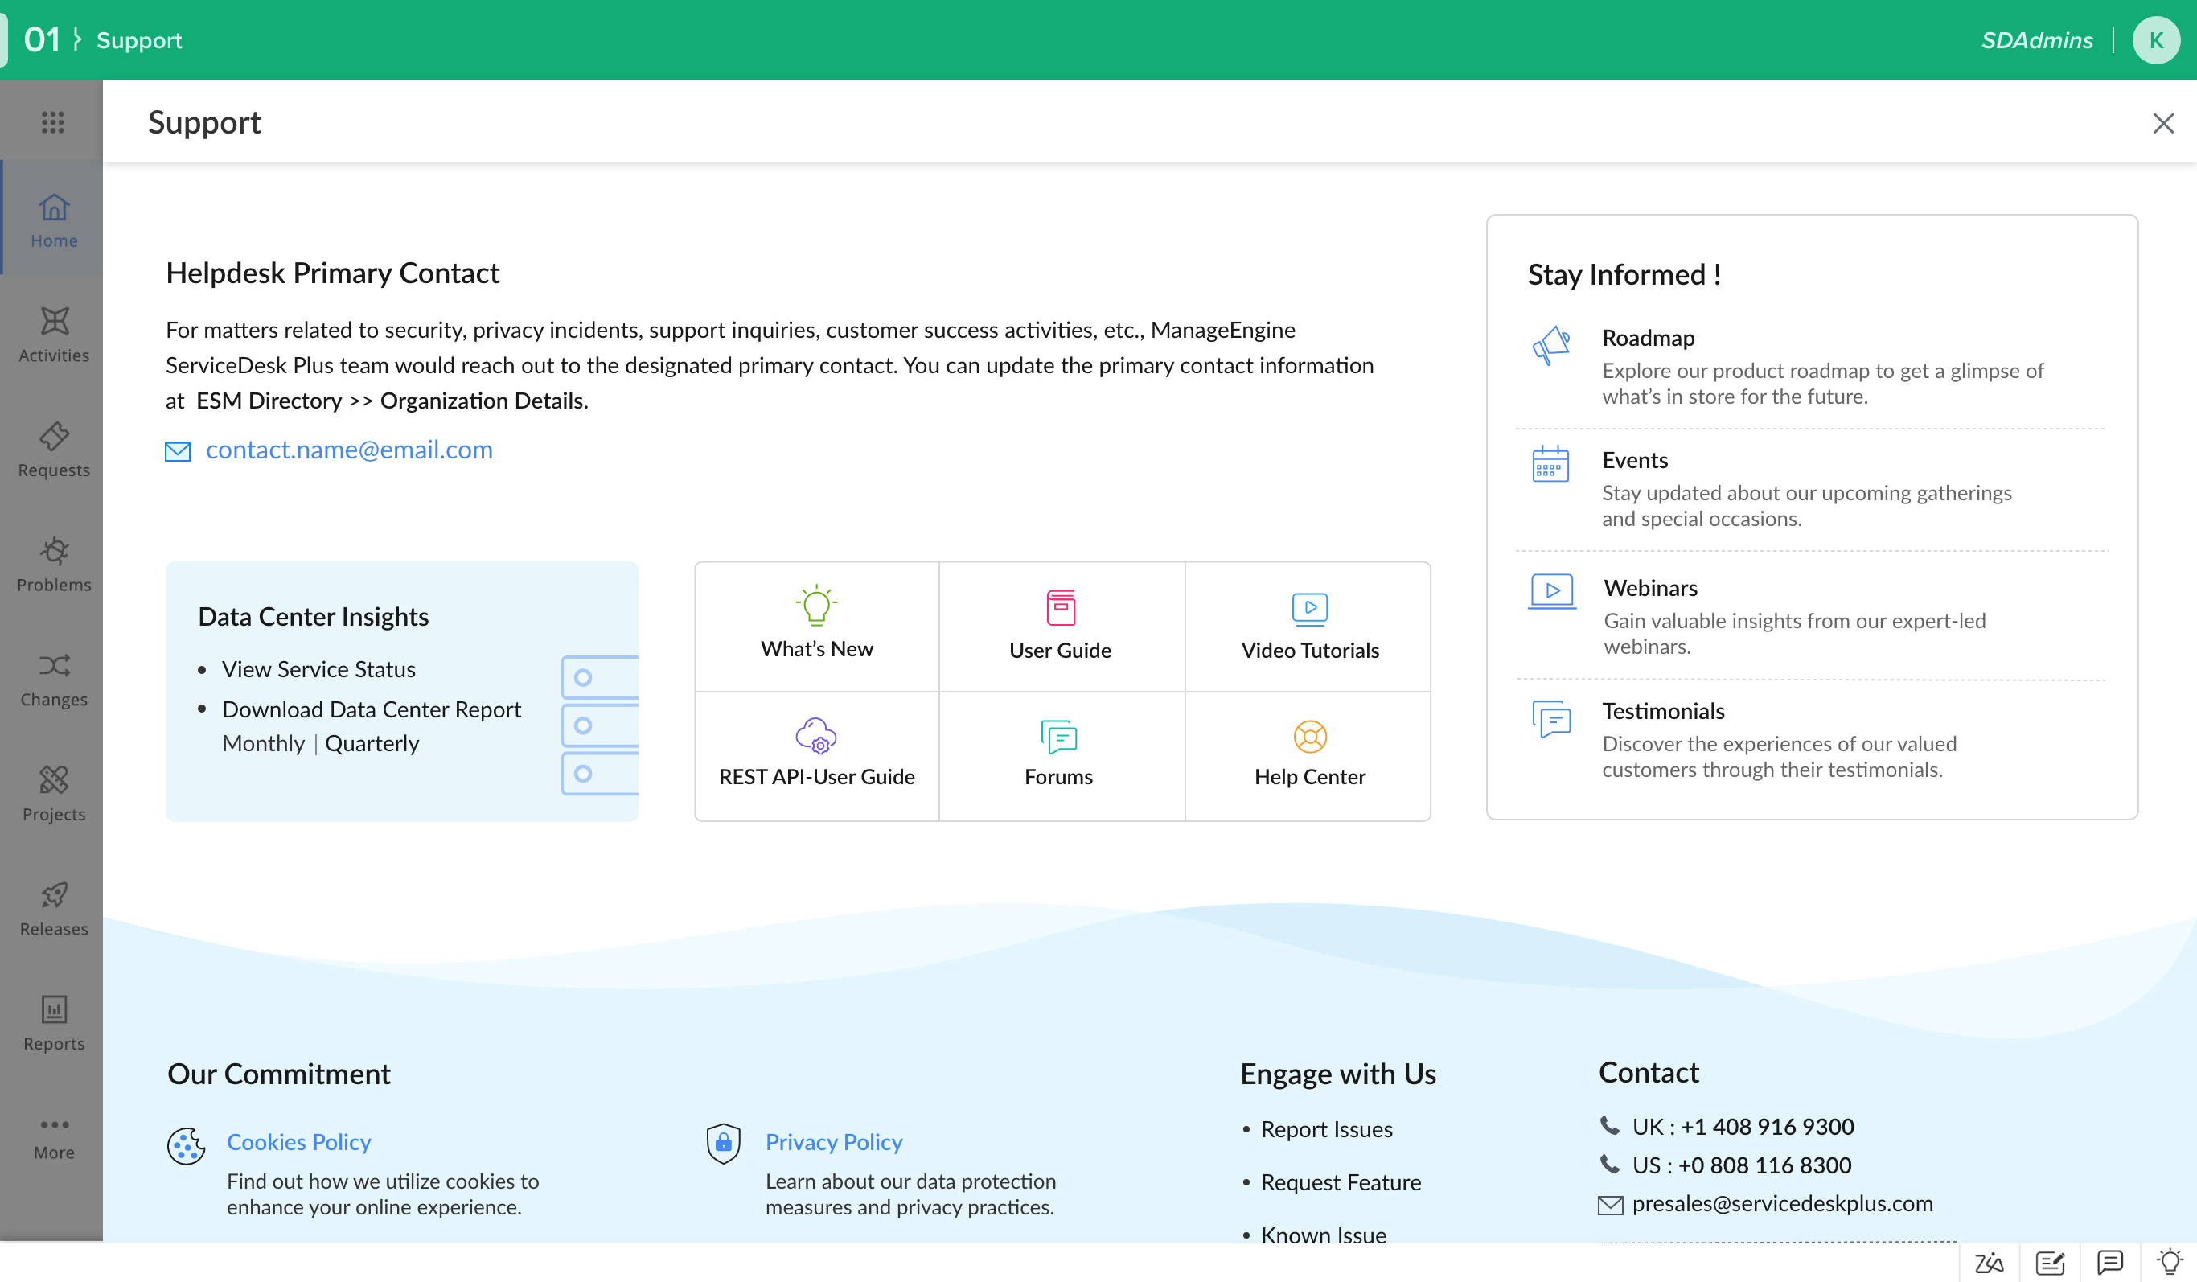
Task: Click US phone number +0 808 116 8300
Action: tap(1764, 1165)
